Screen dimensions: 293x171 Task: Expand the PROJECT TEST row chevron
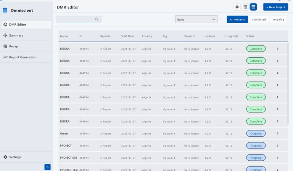point(277,169)
